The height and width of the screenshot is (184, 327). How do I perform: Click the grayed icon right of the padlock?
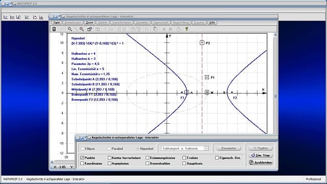point(98,29)
